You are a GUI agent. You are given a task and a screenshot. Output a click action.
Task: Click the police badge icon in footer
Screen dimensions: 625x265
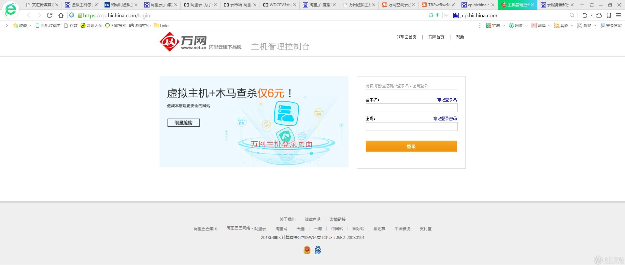pyautogui.click(x=307, y=250)
